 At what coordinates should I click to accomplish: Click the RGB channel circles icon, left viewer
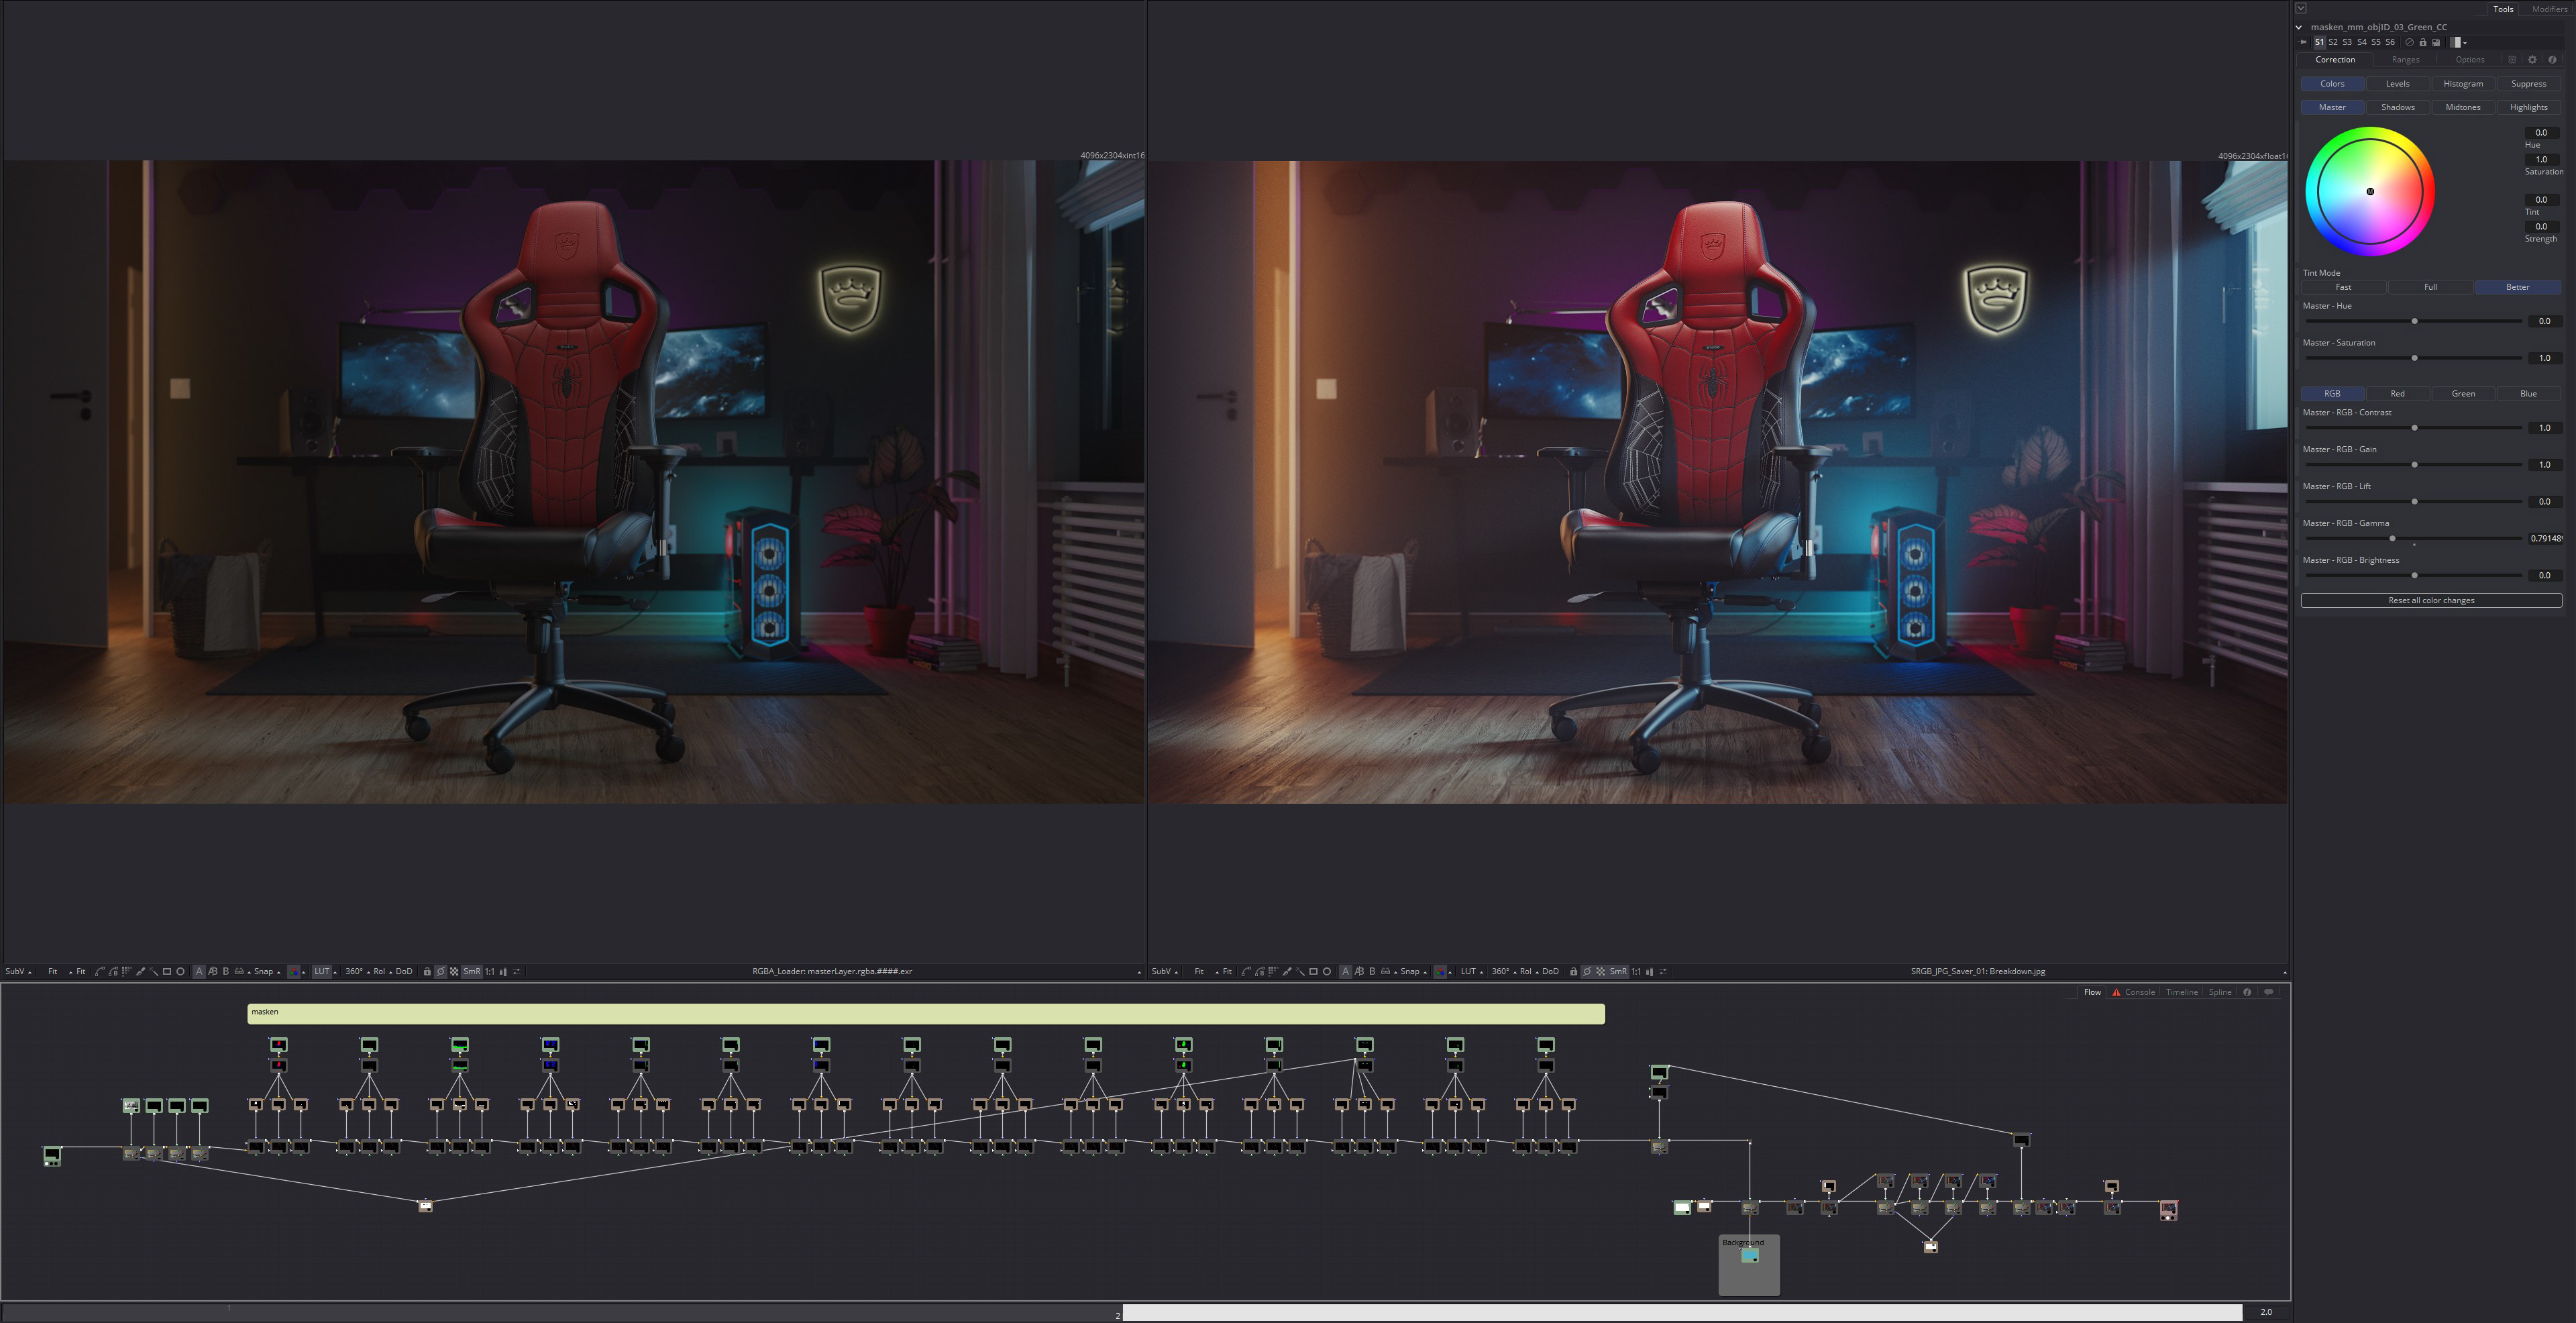point(294,971)
